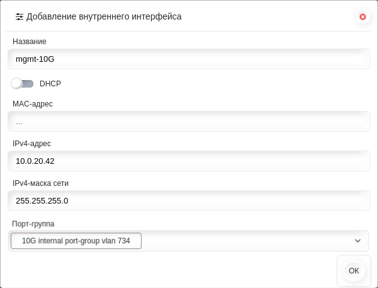378x288 pixels.
Task: Click the sliders settings icon in dialog header
Action: 20,16
